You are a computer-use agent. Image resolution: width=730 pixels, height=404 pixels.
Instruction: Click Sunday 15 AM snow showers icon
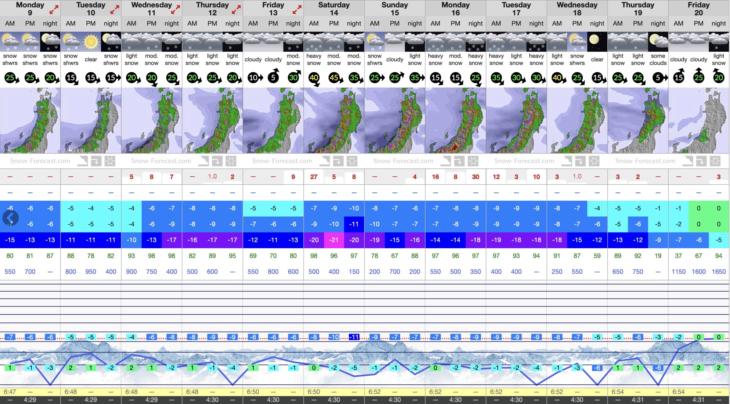tap(374, 42)
